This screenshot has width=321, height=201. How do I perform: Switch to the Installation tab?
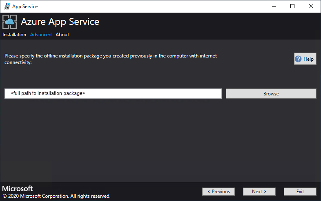pyautogui.click(x=14, y=35)
